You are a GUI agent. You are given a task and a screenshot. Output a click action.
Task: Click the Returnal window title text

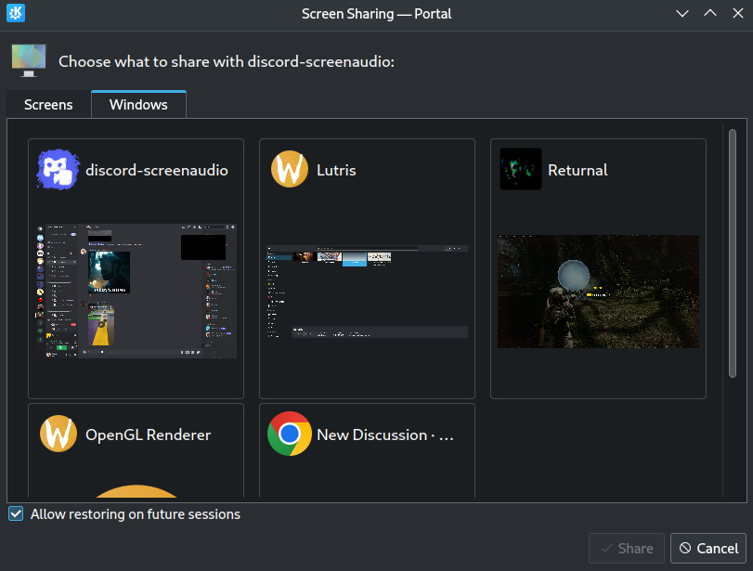[578, 170]
